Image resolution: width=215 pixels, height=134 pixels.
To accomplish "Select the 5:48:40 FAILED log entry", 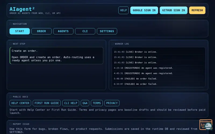I will click(x=158, y=79).
